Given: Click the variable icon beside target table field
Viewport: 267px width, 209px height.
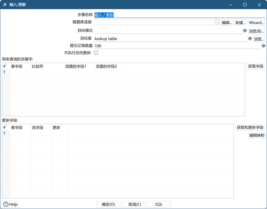Looking at the screenshot, I should coord(250,38).
